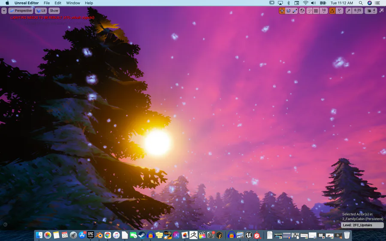Click the lighting needs to be rebuilt warning
This screenshot has height=241, width=386.
click(52, 18)
